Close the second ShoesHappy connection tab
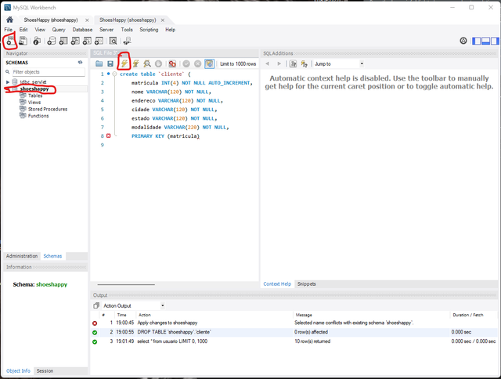This screenshot has width=501, height=379. click(163, 20)
